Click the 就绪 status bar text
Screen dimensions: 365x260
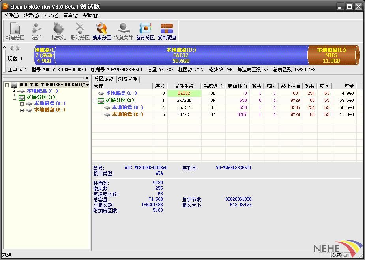tap(7, 255)
